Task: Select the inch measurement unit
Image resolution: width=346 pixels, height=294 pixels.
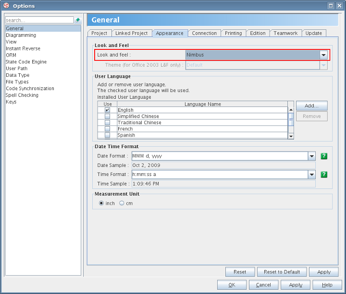Action: pyautogui.click(x=101, y=203)
